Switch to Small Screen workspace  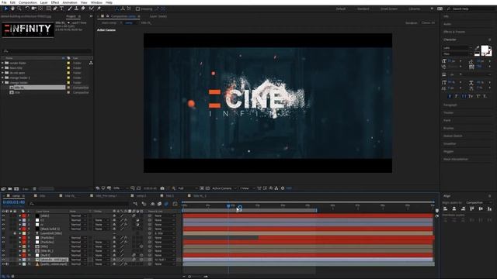tap(389, 9)
